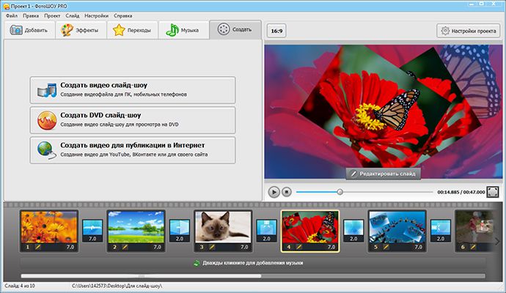
Task: Click the globe Internet publication icon
Action: [x=46, y=150]
